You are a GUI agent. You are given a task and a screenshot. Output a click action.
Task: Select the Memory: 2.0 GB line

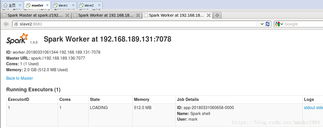click(37, 70)
